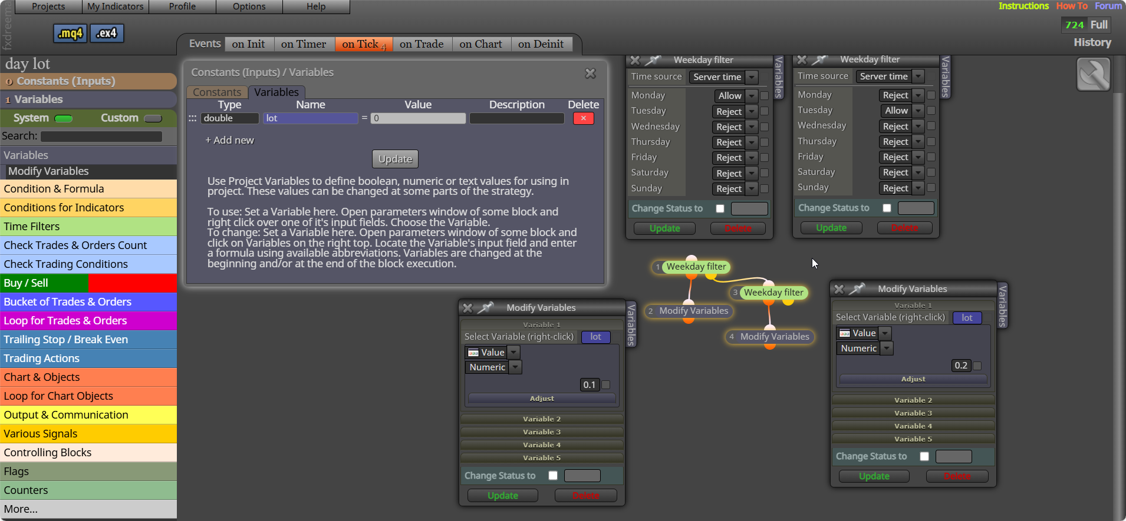Check Change Status to in 0.2 Modify Variables

click(x=924, y=456)
